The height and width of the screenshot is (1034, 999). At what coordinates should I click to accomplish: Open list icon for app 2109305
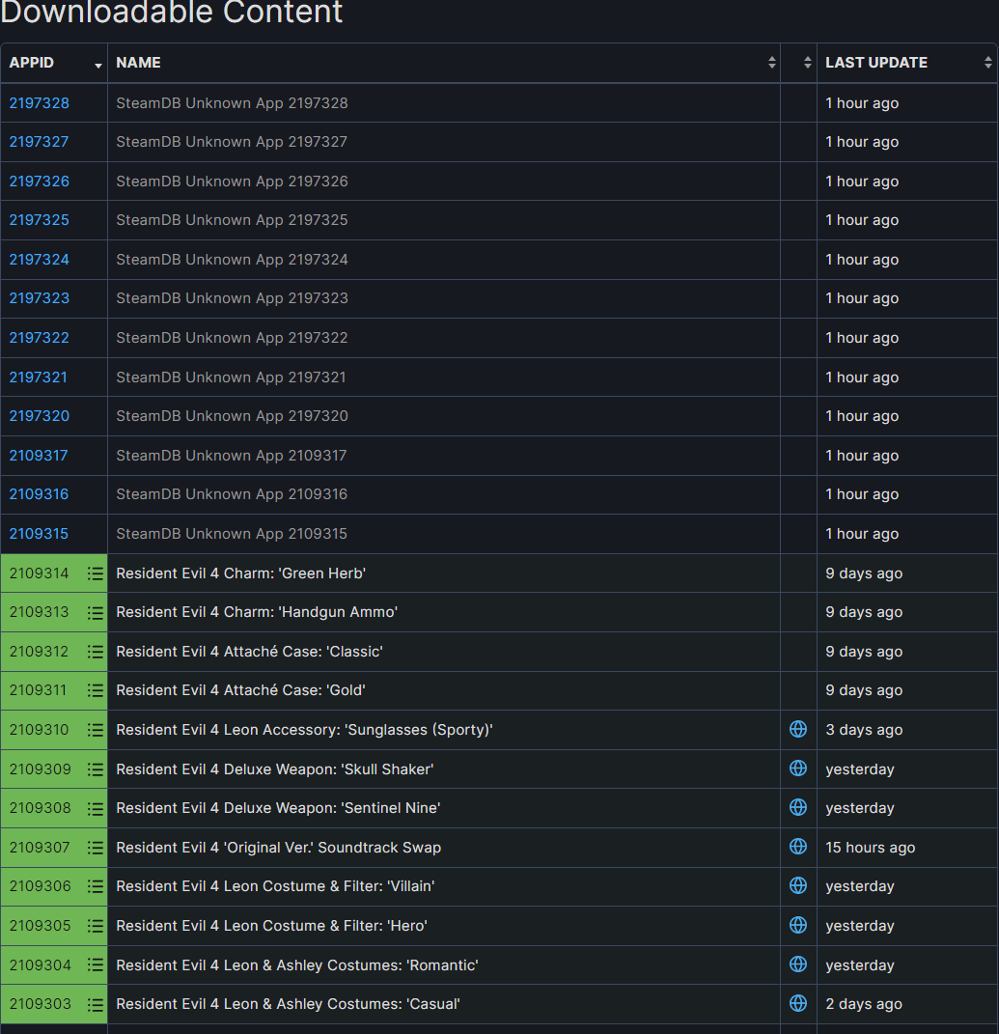[96, 926]
